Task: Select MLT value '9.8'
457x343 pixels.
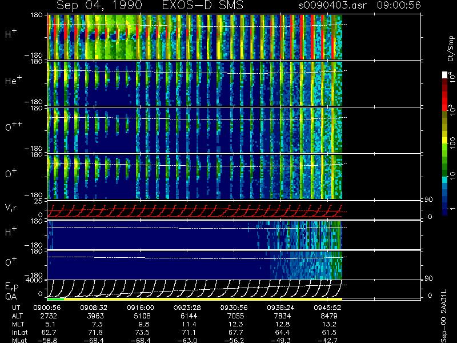Action: click(143, 324)
